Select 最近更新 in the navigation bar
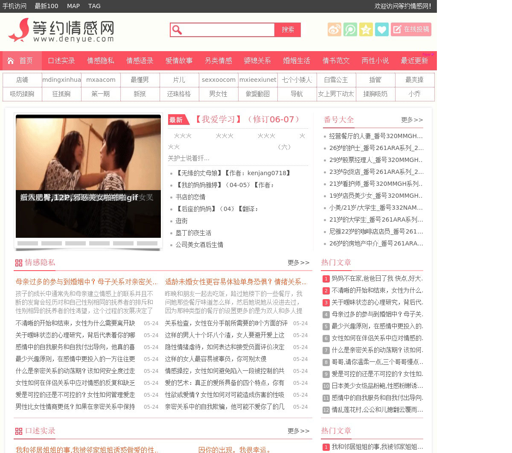The height and width of the screenshot is (453, 512). click(x=414, y=61)
